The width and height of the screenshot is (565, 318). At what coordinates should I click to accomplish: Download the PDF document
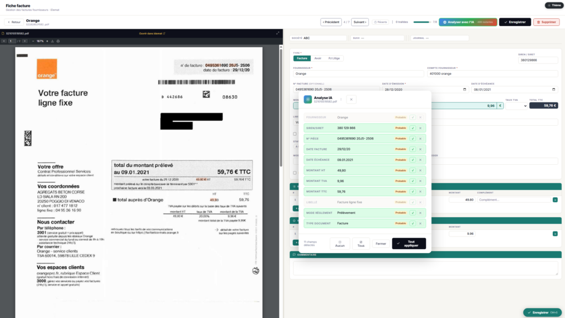52,41
